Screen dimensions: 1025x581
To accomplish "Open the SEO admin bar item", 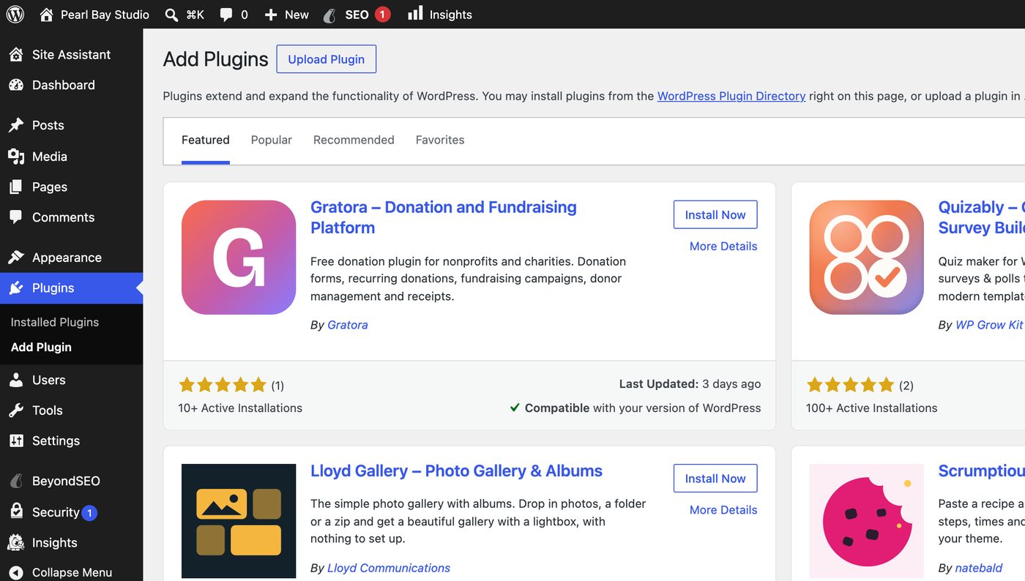I will click(x=357, y=15).
